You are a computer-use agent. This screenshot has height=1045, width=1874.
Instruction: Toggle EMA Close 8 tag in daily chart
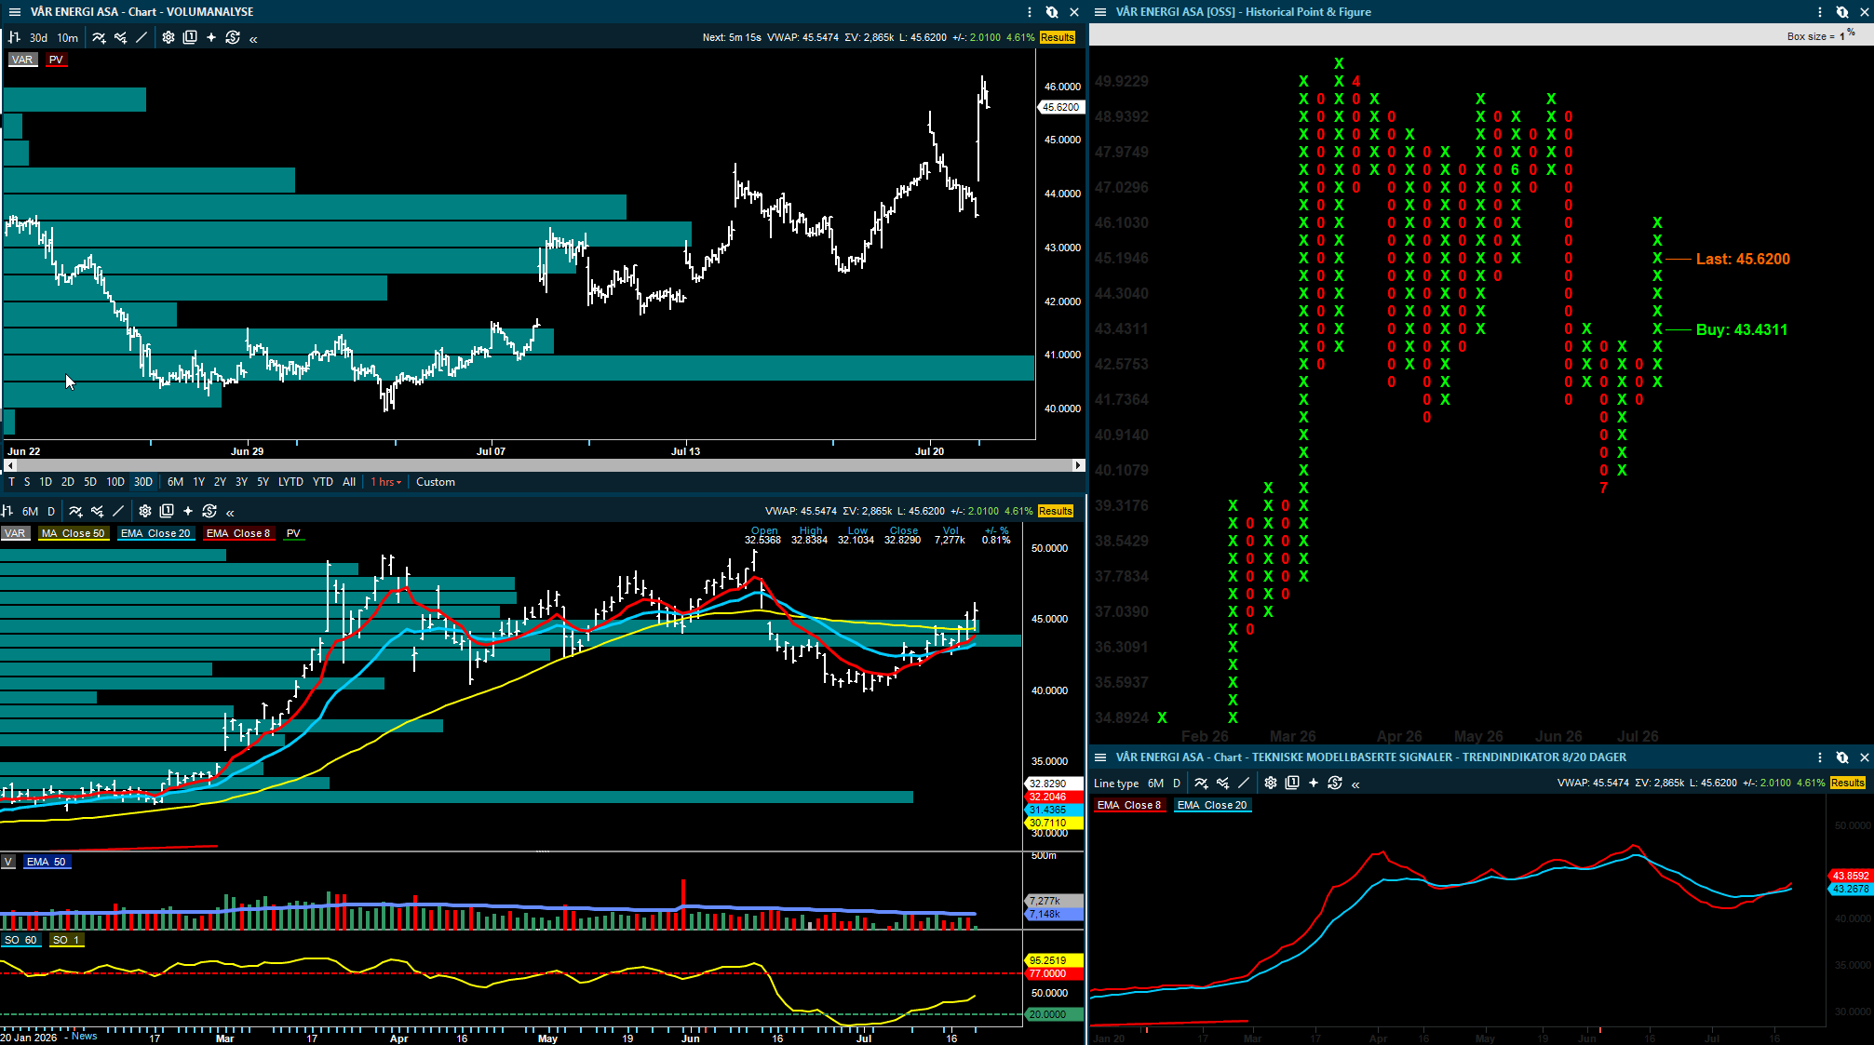[238, 533]
